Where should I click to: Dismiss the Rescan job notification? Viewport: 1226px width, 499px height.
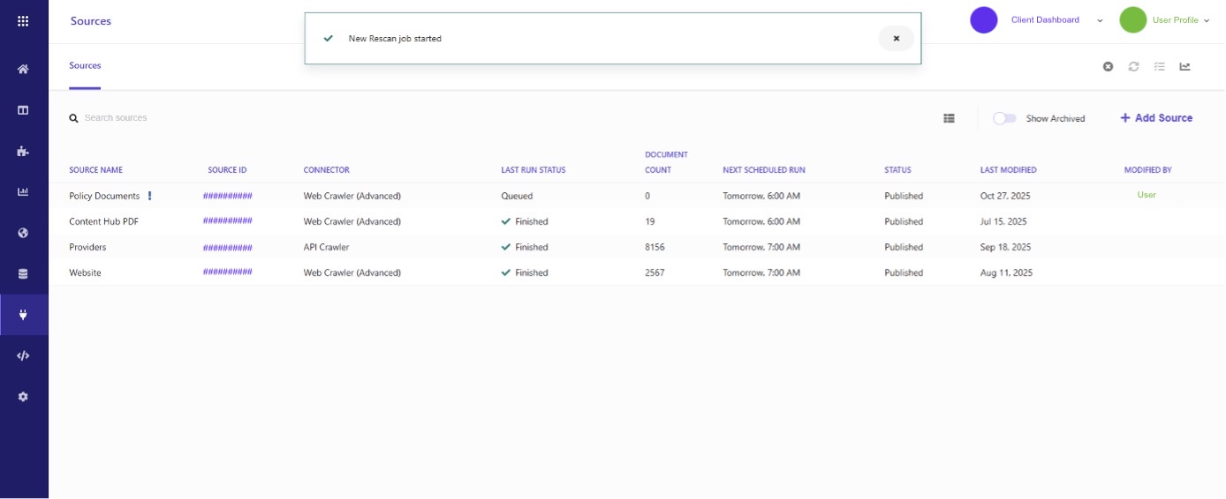tap(896, 39)
